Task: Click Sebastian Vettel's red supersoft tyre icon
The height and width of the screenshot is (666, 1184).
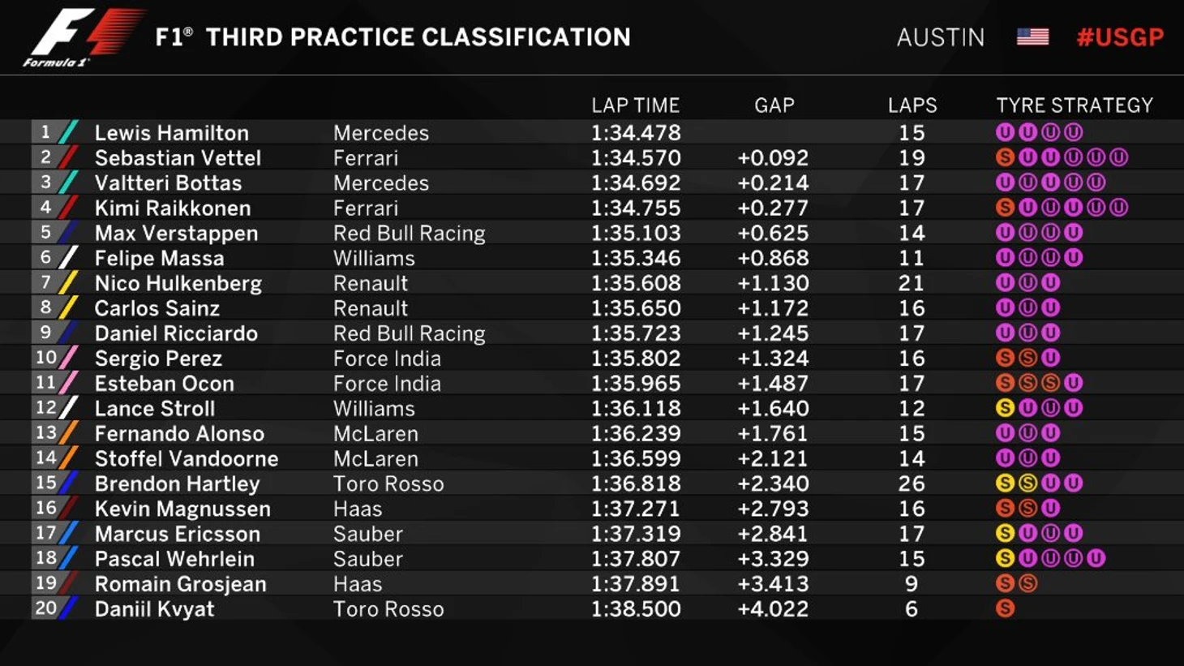Action: click(1005, 157)
